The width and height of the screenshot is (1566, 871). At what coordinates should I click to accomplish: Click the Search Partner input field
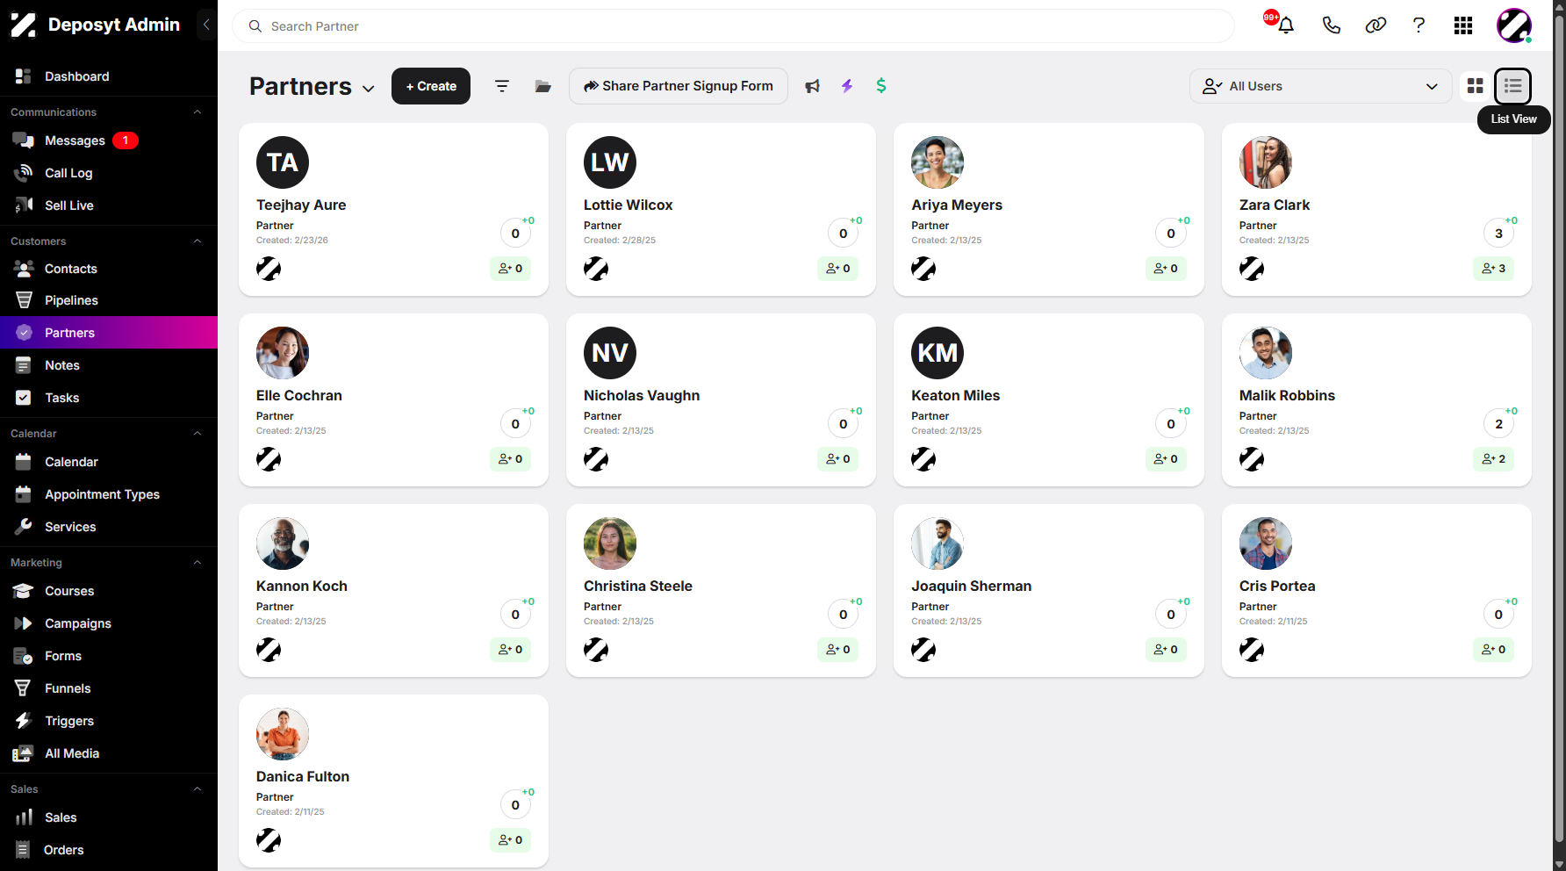coord(734,26)
